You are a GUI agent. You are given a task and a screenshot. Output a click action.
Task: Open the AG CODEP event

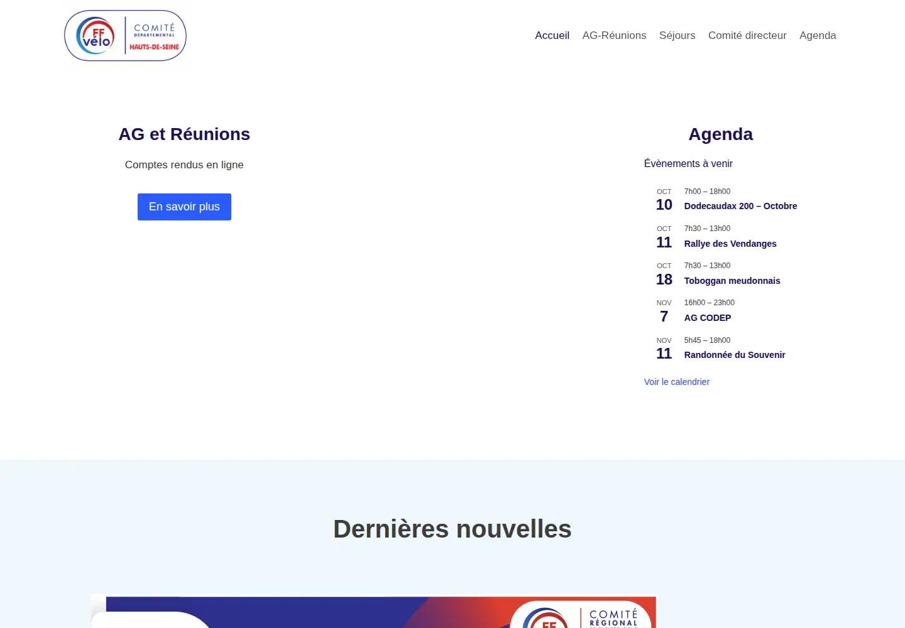(708, 318)
